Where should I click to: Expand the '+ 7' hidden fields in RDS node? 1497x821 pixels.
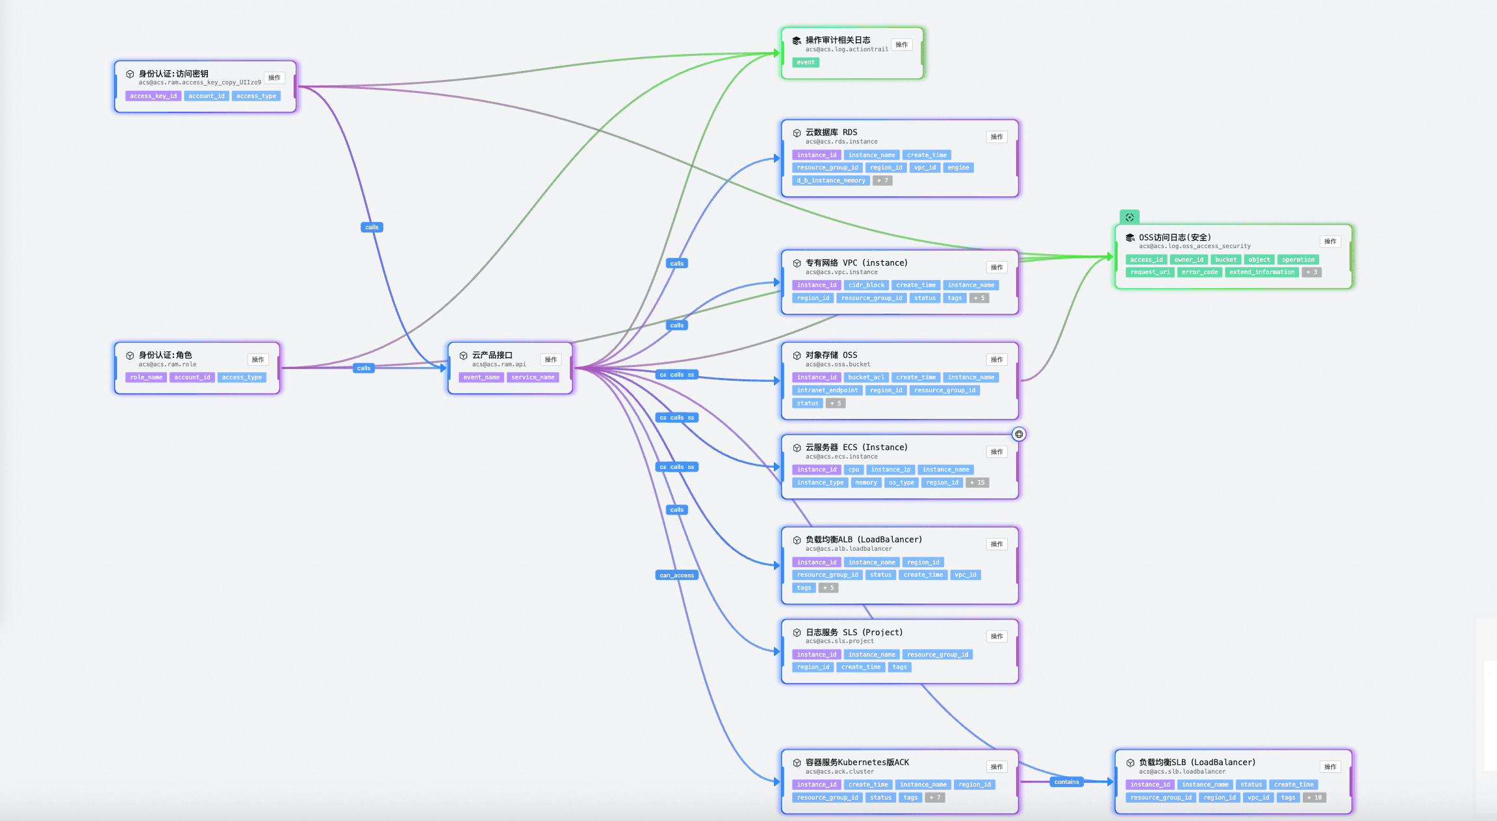pos(882,181)
